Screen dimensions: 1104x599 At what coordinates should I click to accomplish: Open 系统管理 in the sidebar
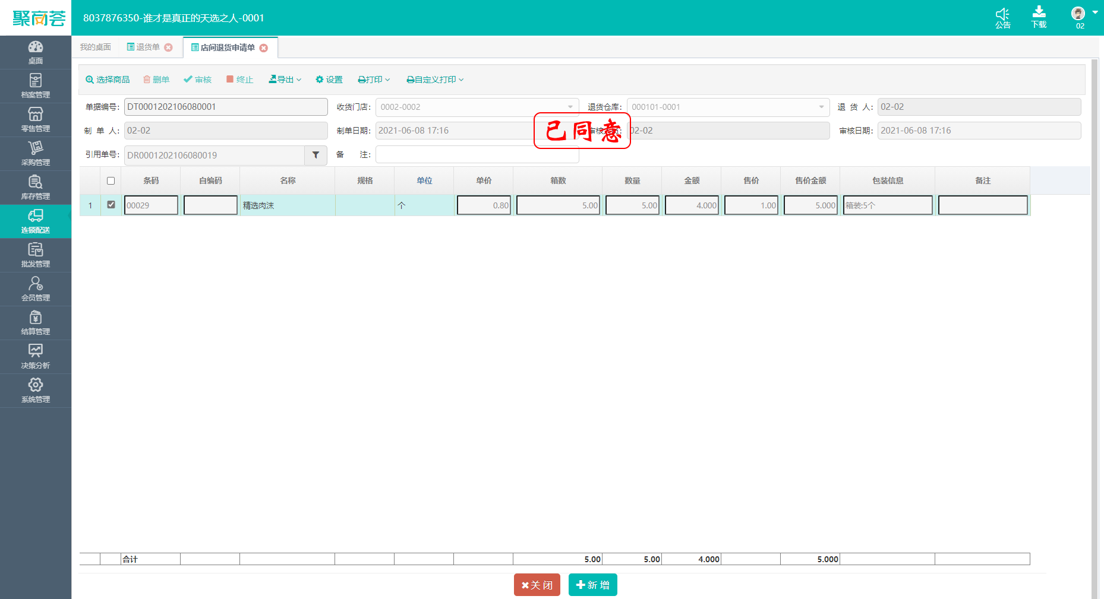click(x=36, y=391)
